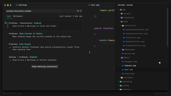This screenshot has height=96, width=171.
Task: Click the red app folder icon
Action: point(121,10)
